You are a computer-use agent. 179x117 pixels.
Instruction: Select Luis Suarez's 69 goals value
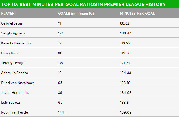pyautogui.click(x=60, y=103)
